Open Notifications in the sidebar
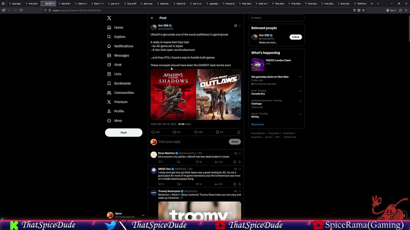The height and width of the screenshot is (230, 410). click(120, 46)
